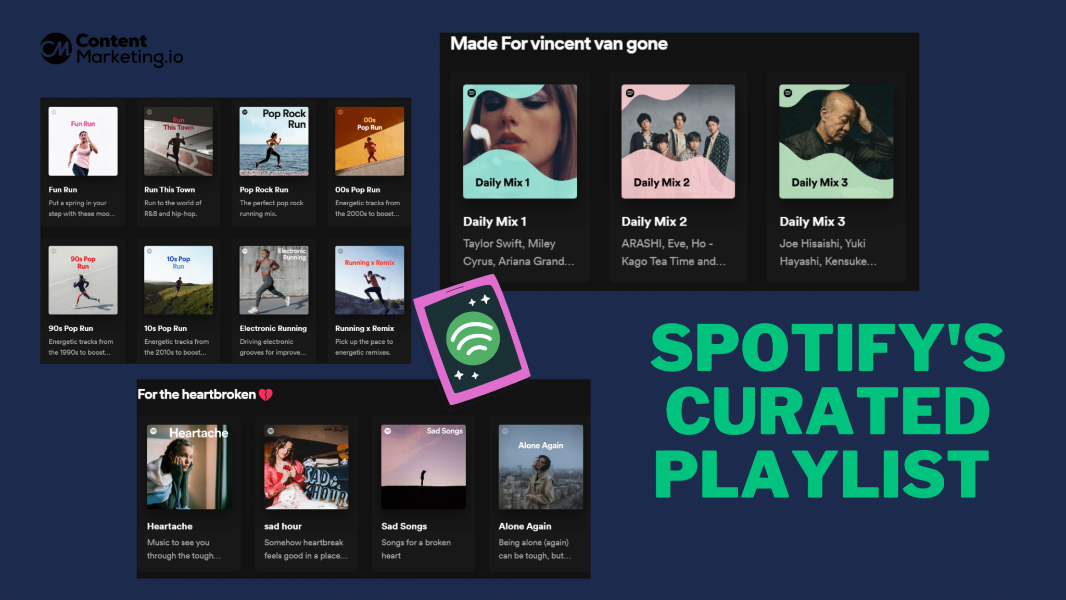The height and width of the screenshot is (600, 1066).
Task: Click the Made For vincent van gone heading
Action: point(559,44)
